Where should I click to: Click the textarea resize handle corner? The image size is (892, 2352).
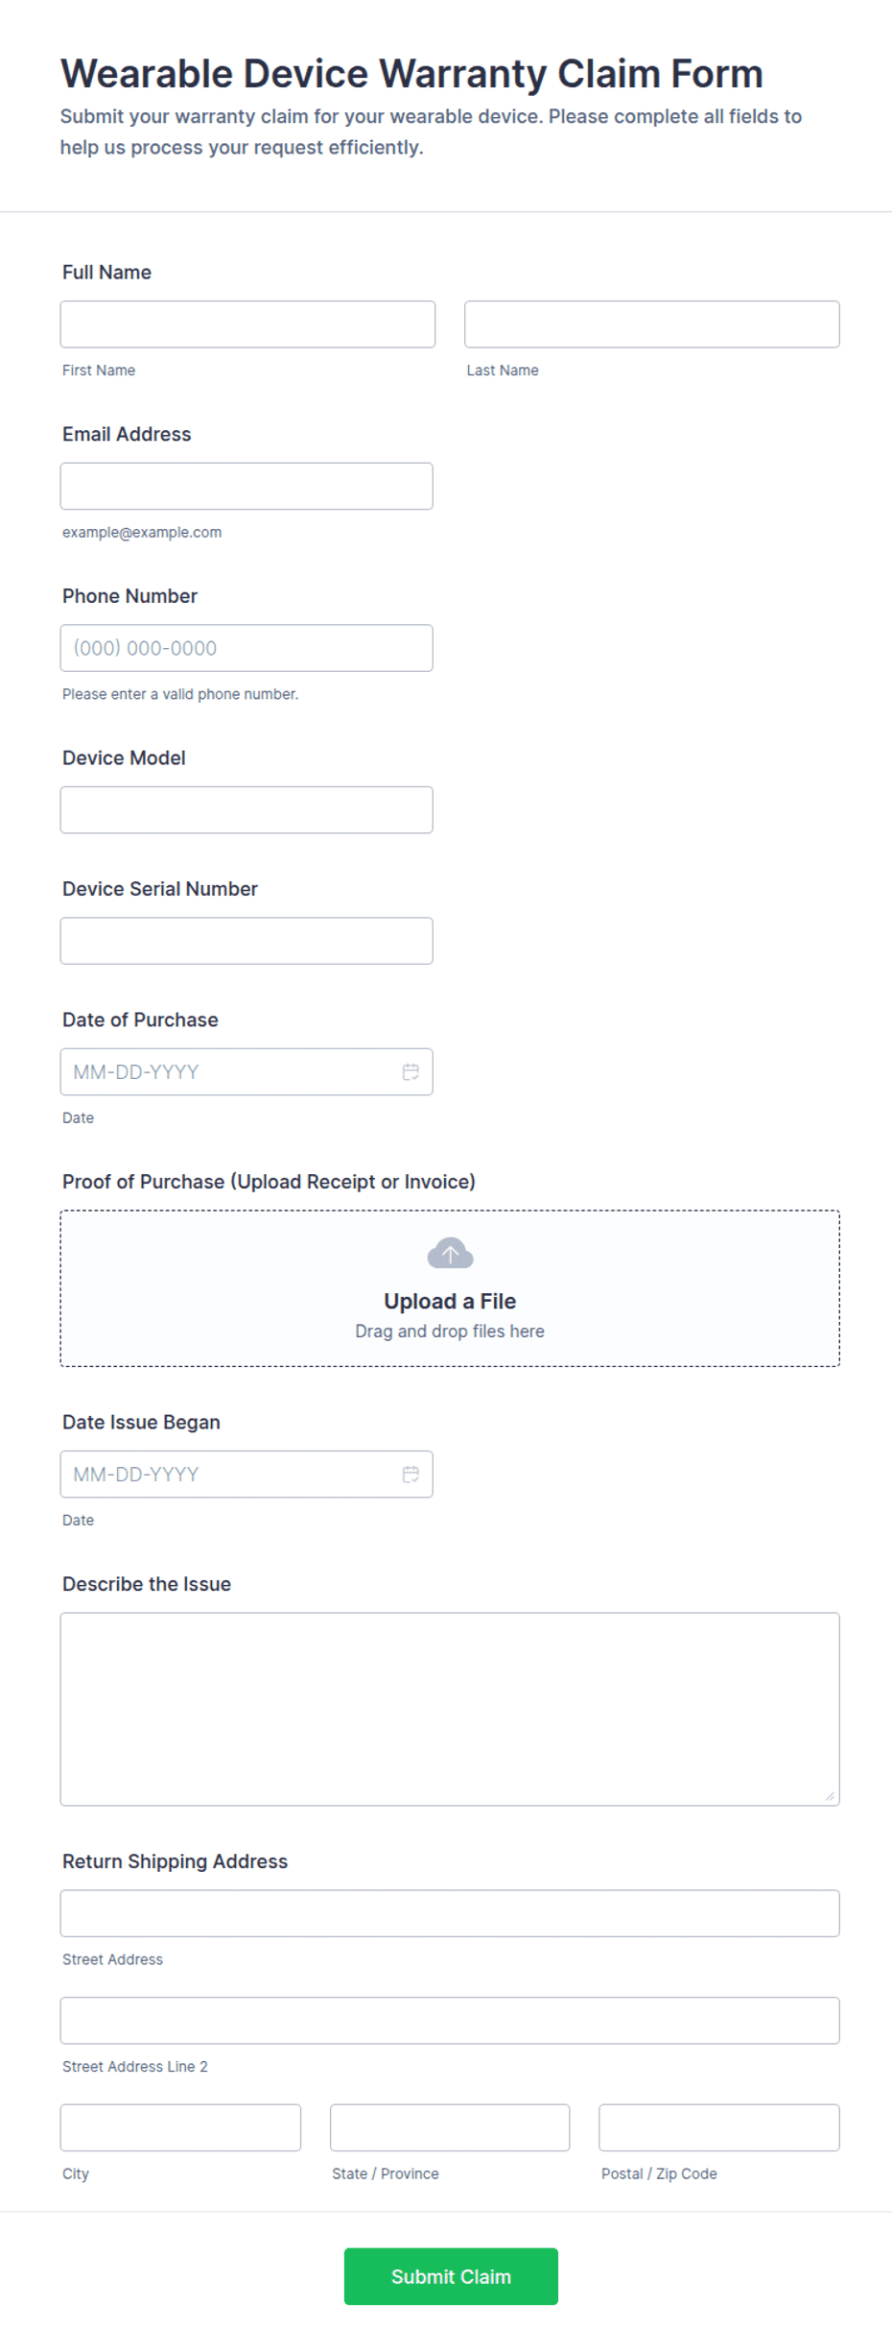[x=830, y=1796]
